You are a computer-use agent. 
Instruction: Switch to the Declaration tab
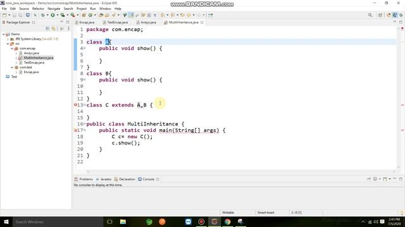[x=125, y=179]
